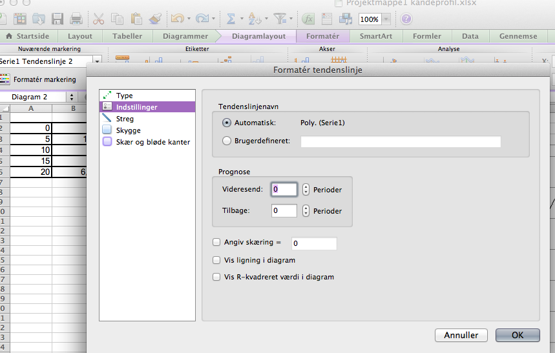This screenshot has width=555, height=353.
Task: Paste from the clipboard icon
Action: pos(136,19)
